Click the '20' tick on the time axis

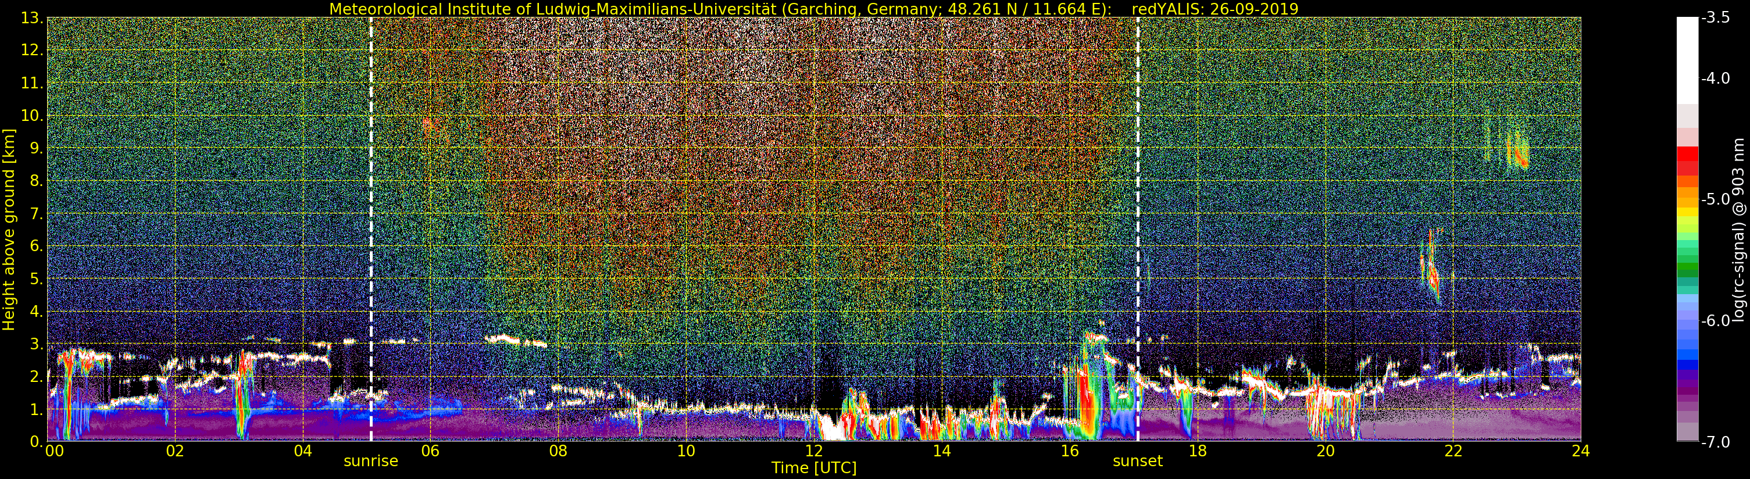point(1326,452)
